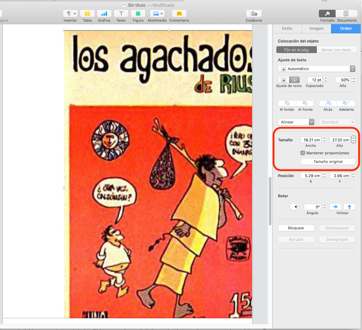The width and height of the screenshot is (362, 330).
Task: Click the image's left-middle resize handle
Action: (x=64, y=188)
